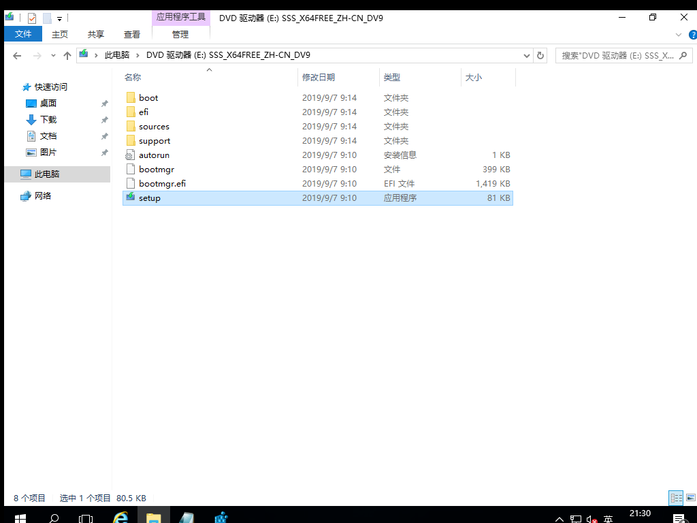Image resolution: width=697 pixels, height=523 pixels.
Task: Expand the ribbon with the chevron
Action: click(679, 35)
